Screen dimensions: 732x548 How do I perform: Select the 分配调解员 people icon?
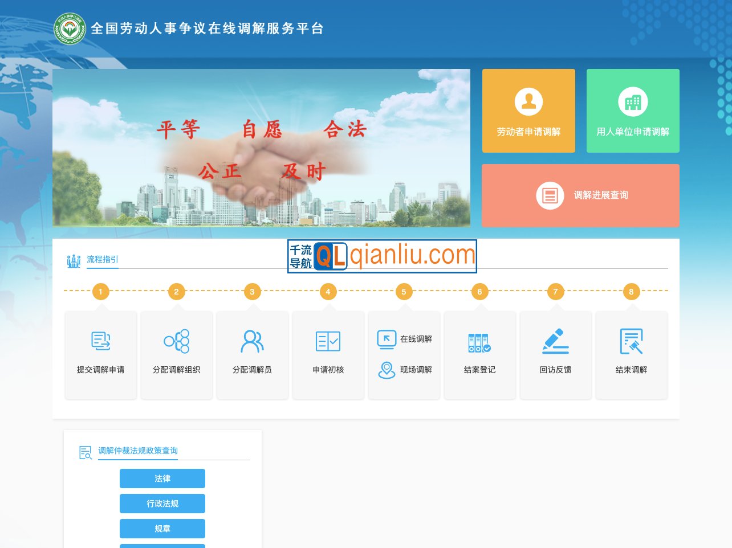point(252,340)
